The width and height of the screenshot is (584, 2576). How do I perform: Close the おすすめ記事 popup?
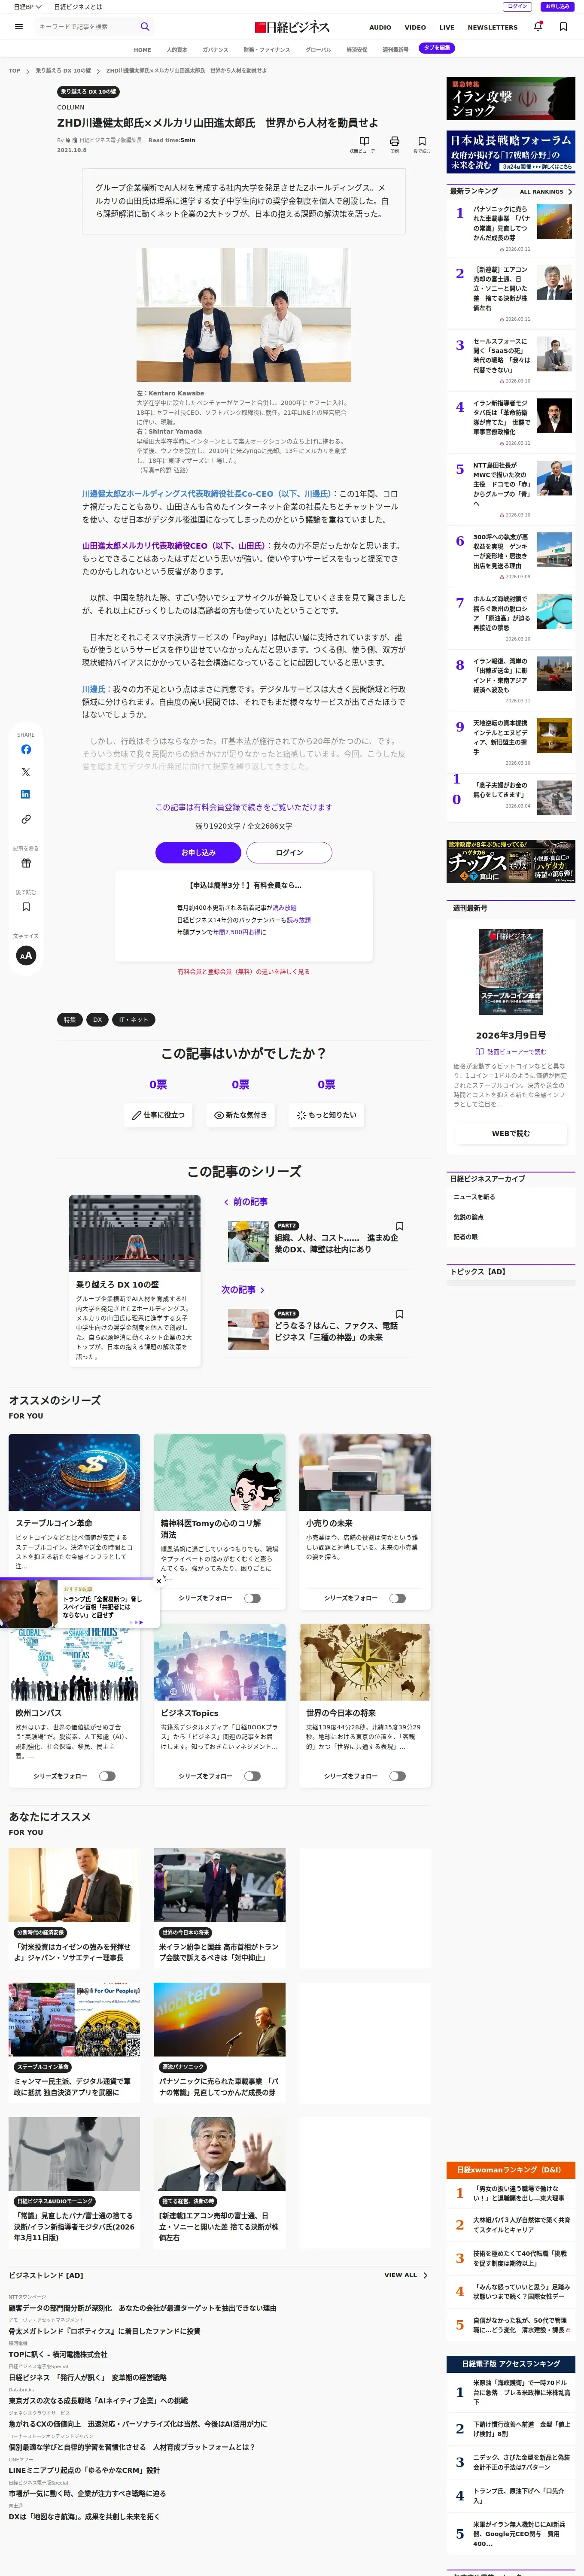(x=158, y=1581)
